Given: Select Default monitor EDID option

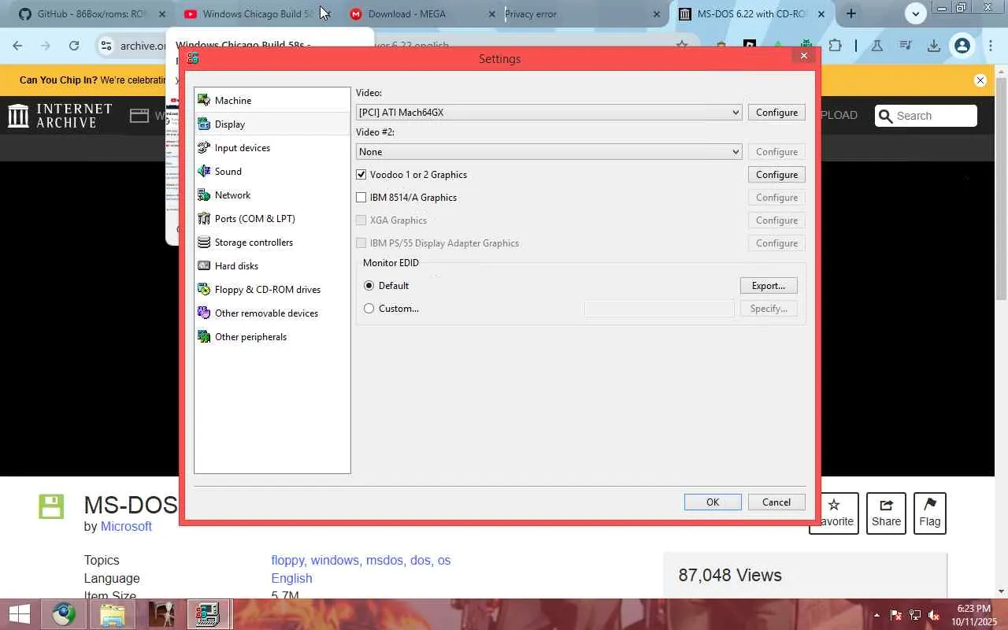Looking at the screenshot, I should [369, 286].
